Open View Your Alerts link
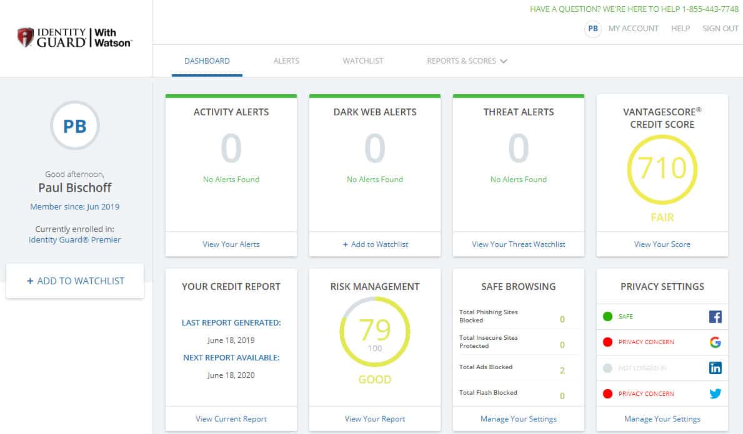Image resolution: width=743 pixels, height=434 pixels. [231, 244]
